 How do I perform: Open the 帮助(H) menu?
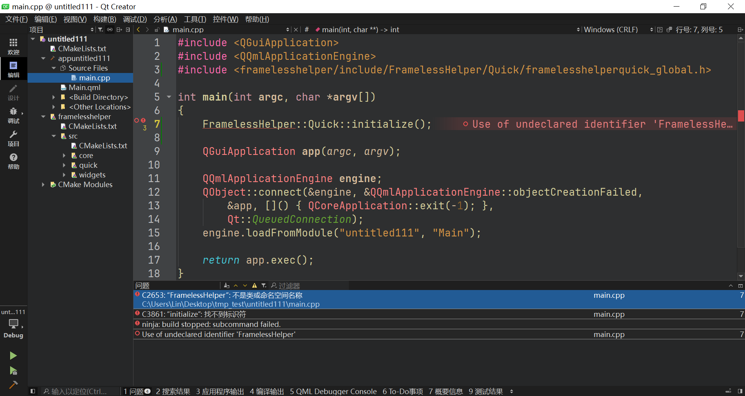[x=257, y=19]
